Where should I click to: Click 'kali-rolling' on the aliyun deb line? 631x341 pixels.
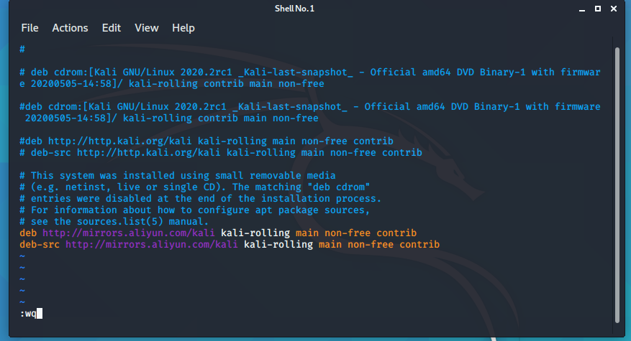click(x=255, y=233)
